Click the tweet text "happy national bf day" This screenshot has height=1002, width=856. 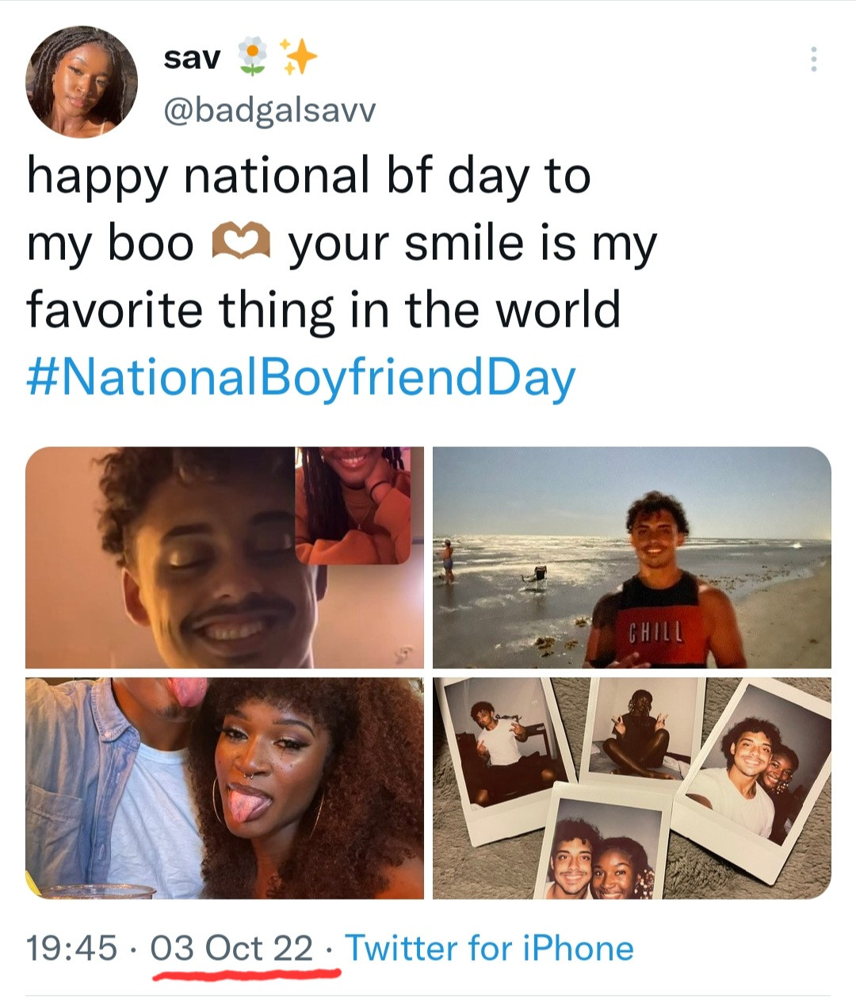click(x=308, y=175)
